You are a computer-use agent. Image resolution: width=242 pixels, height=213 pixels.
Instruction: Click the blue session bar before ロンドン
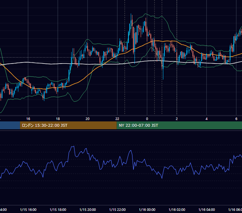[10, 125]
